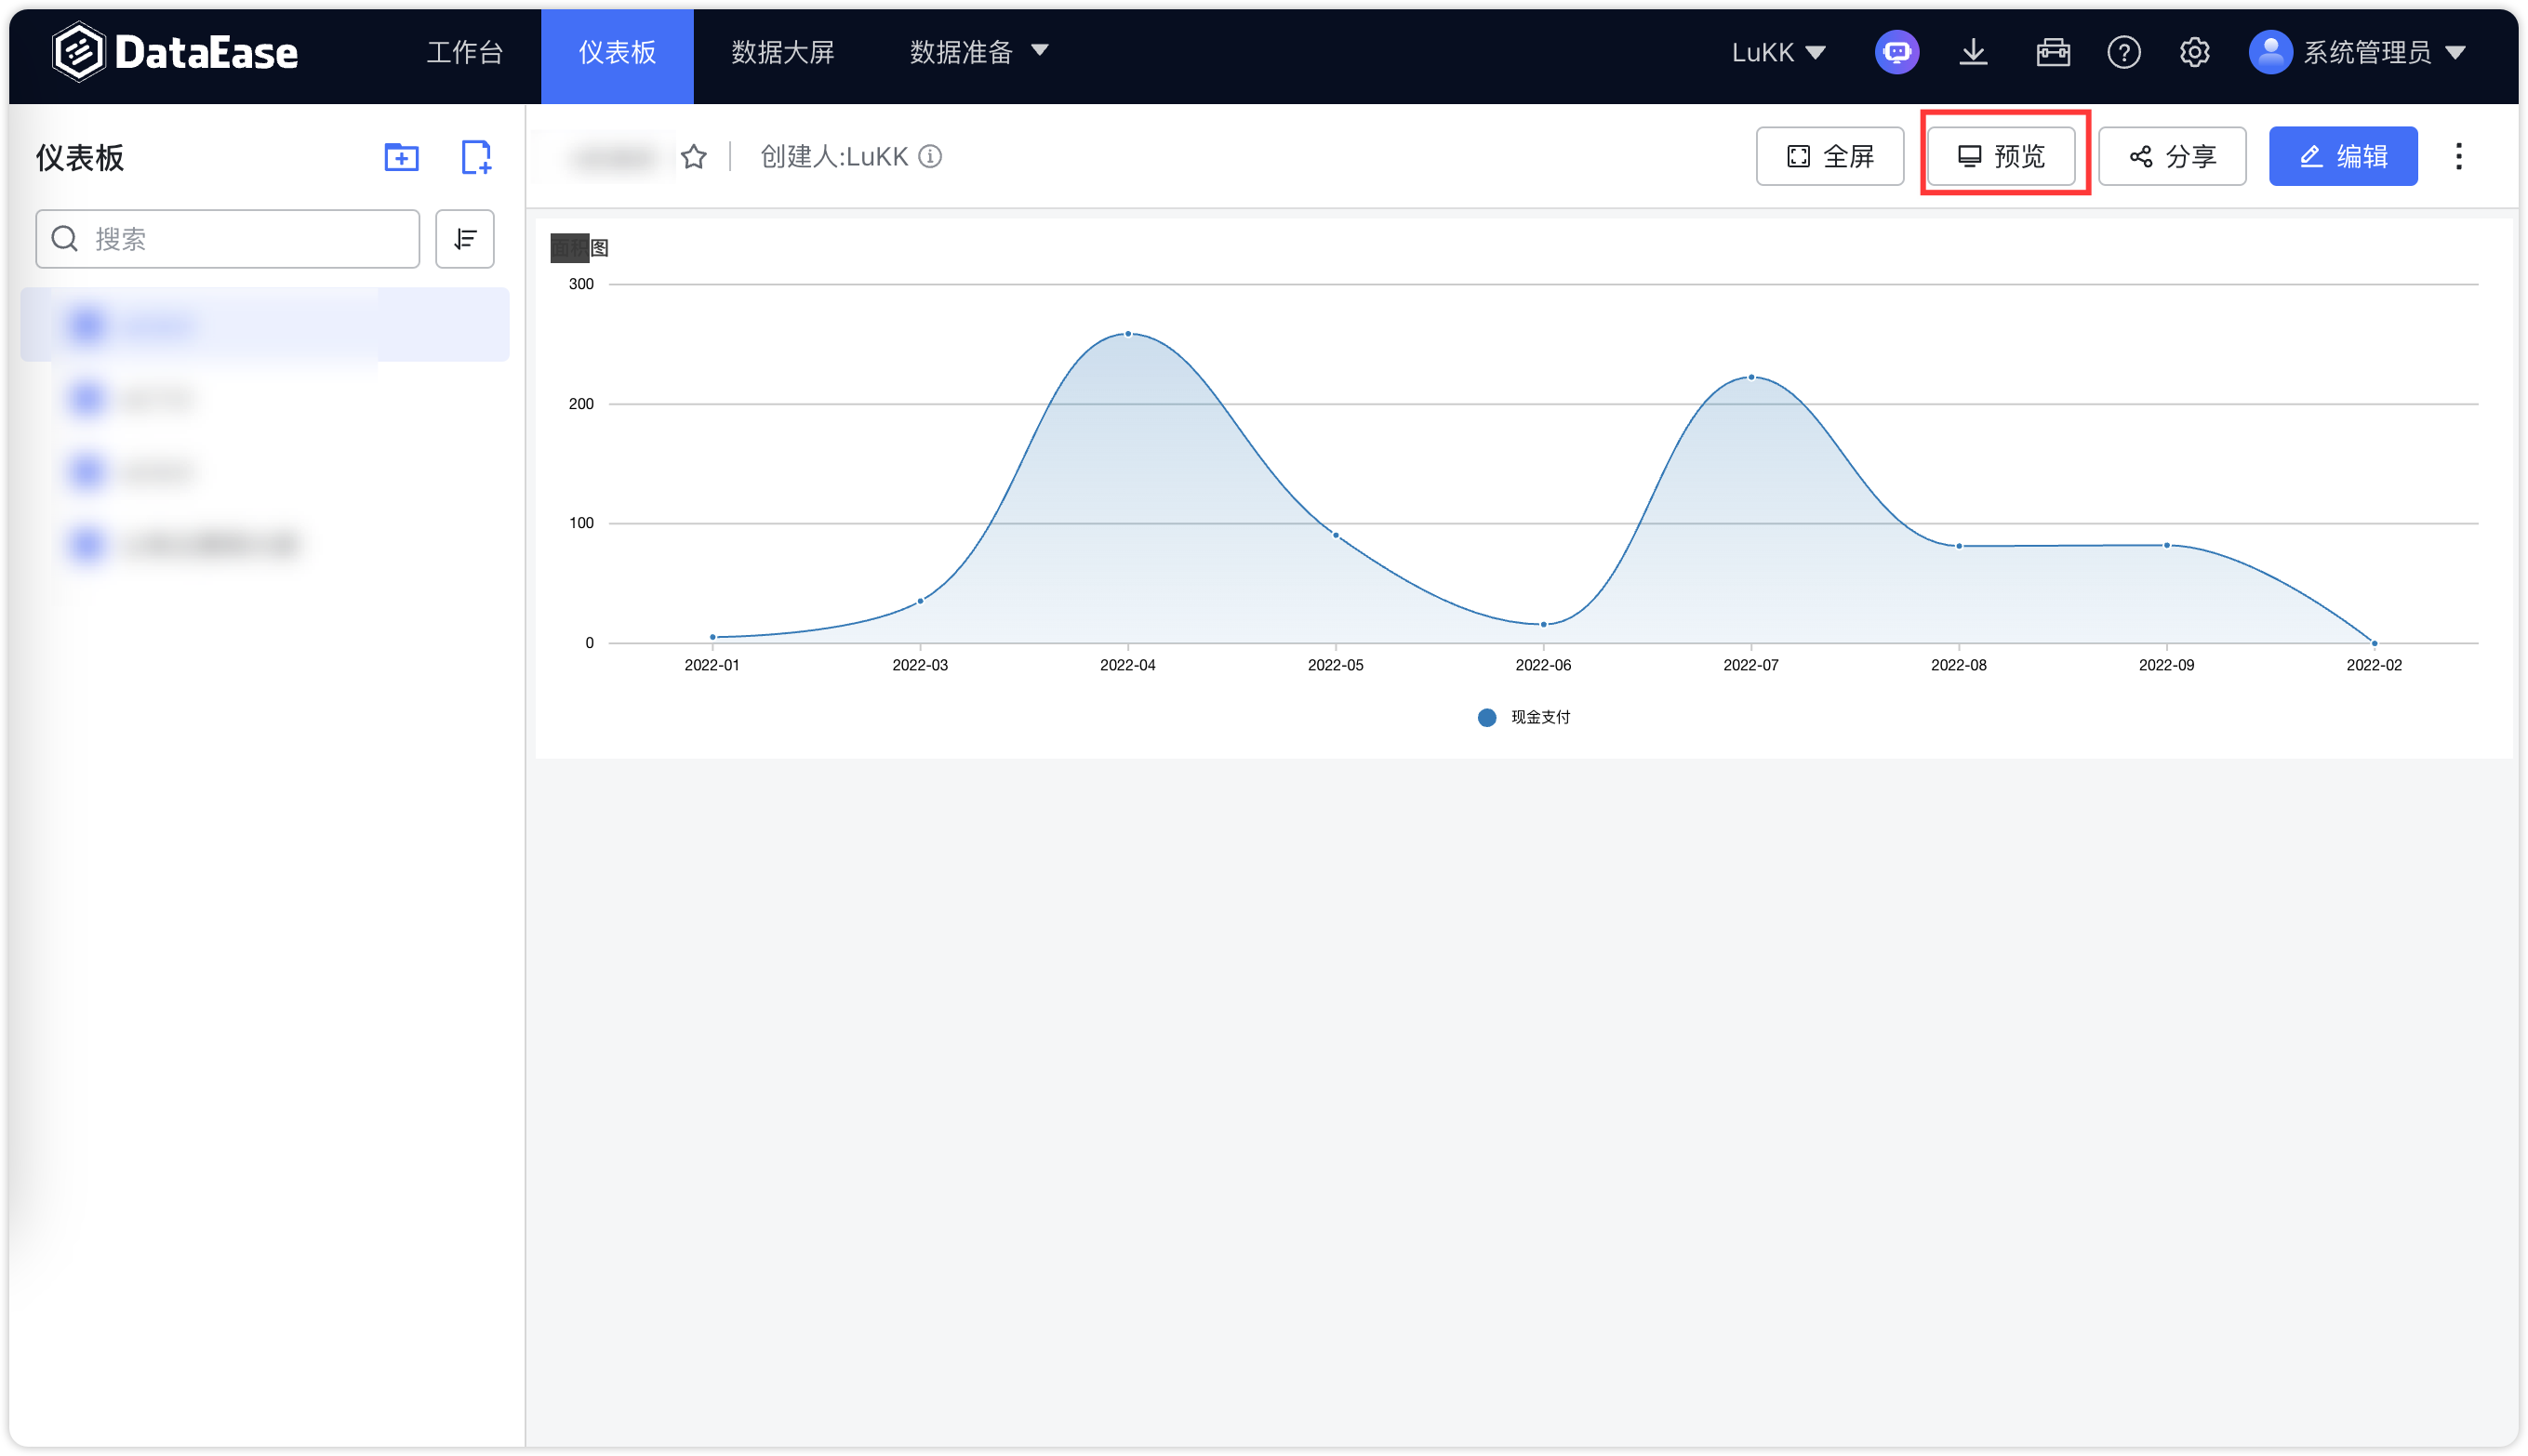Open the LuKK organization dropdown
2528x1456 pixels.
point(1778,52)
